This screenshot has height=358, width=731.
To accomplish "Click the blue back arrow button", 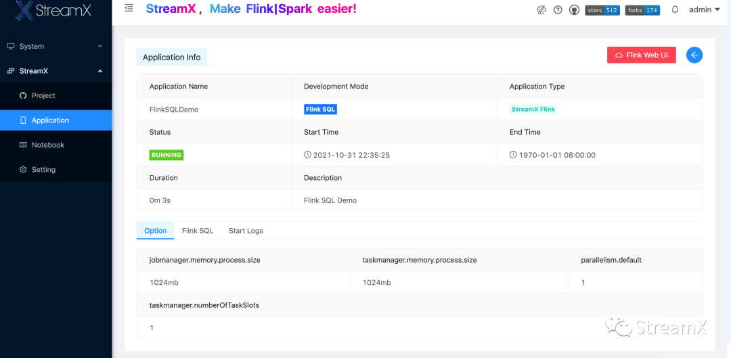I will pyautogui.click(x=694, y=55).
